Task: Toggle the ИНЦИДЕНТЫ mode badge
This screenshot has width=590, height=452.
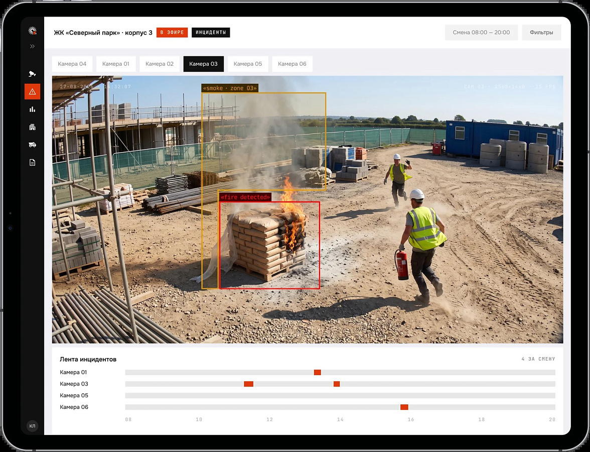Action: [x=211, y=32]
